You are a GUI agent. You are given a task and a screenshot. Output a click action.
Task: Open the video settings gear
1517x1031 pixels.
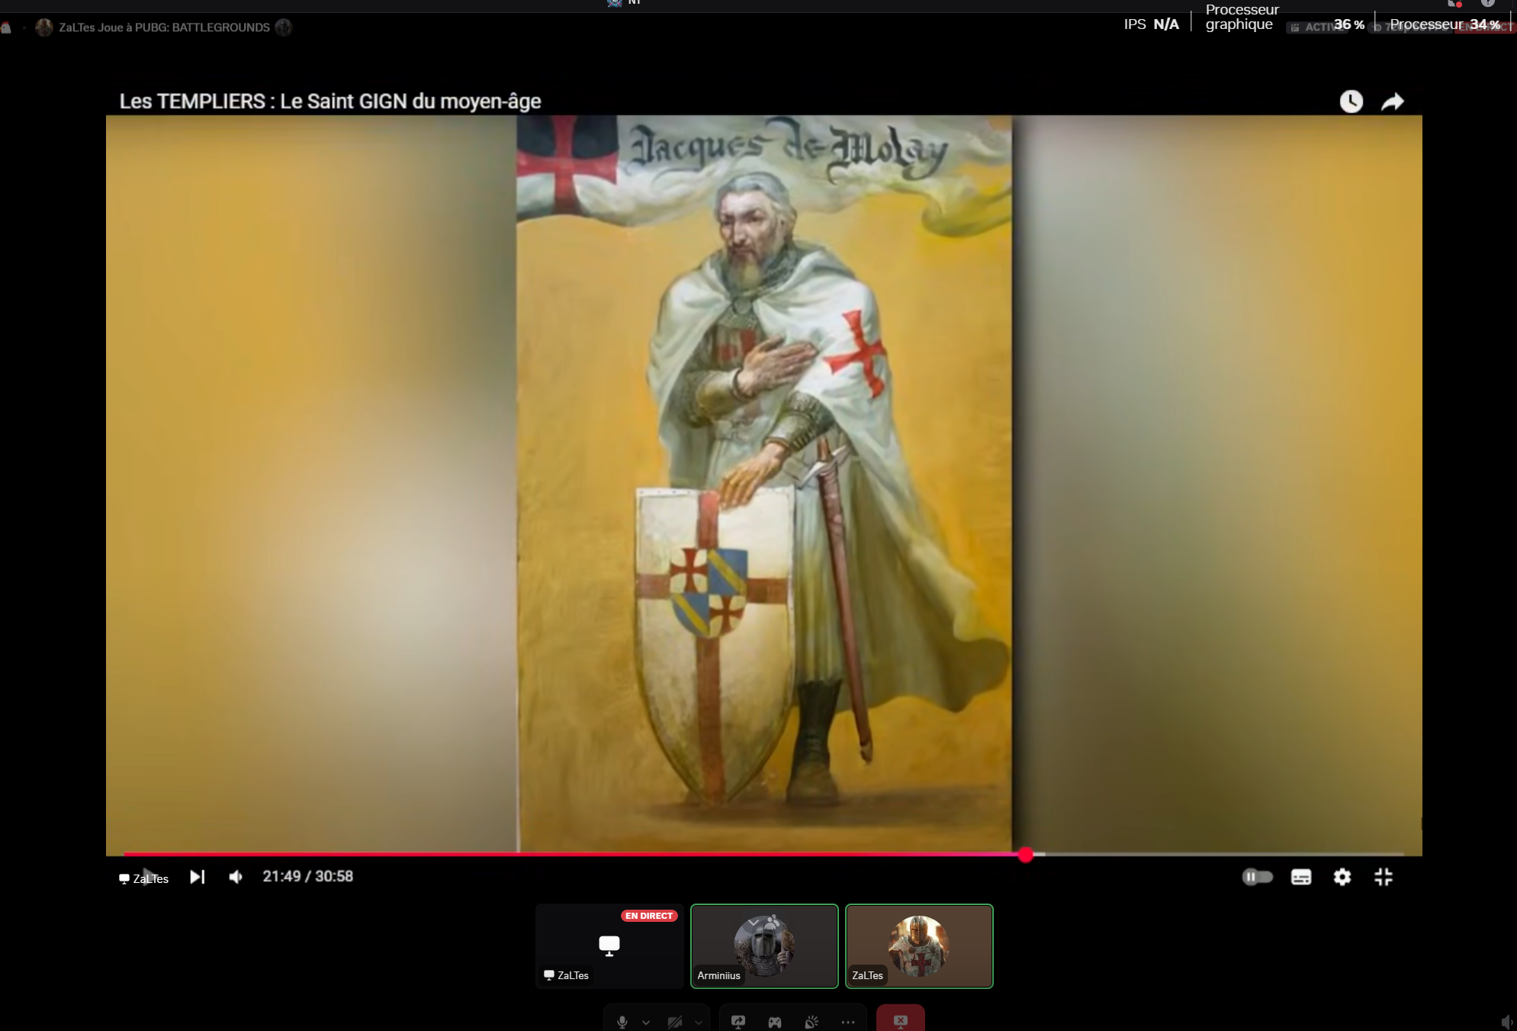1342,877
